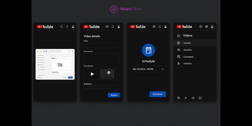
Task: Click the create video camera icon in Video details panel
Action: point(107,27)
